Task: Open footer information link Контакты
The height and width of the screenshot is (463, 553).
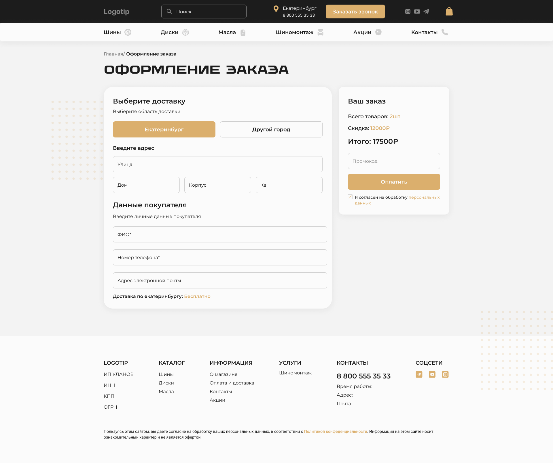Action: click(221, 391)
